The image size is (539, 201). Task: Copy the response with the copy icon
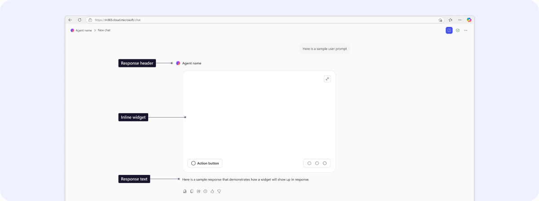[192, 191]
